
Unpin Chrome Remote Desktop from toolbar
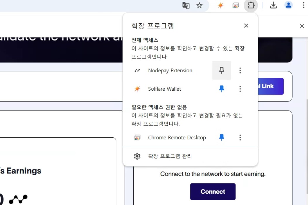[222, 137]
